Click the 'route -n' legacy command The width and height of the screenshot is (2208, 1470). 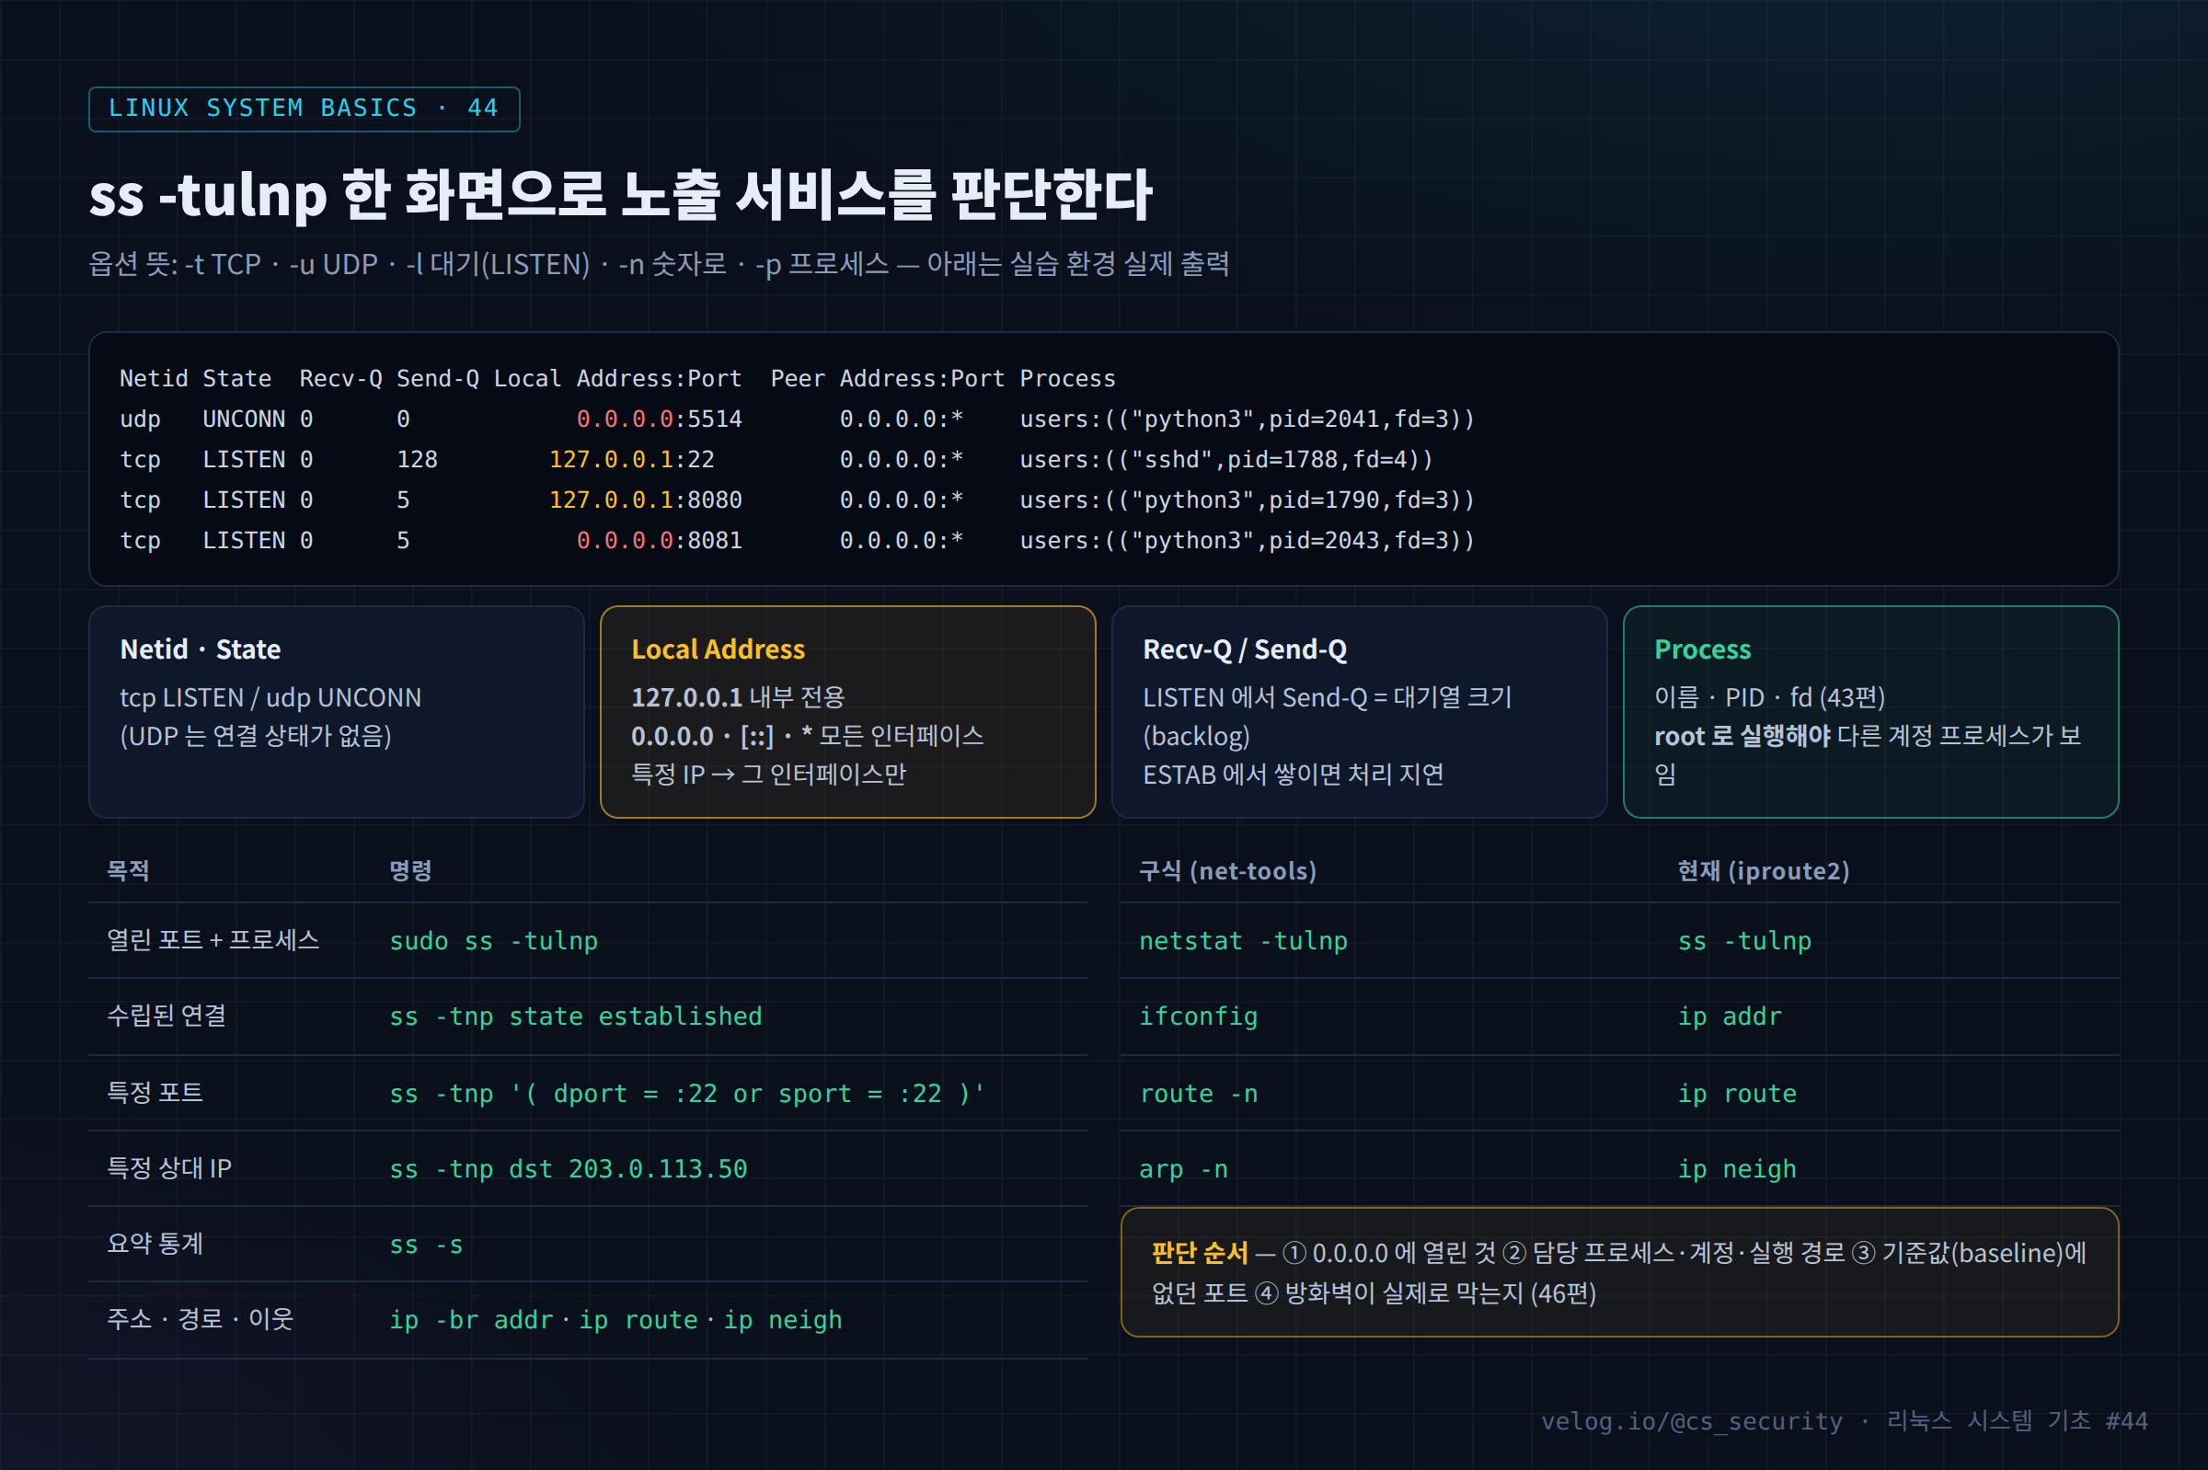click(x=1198, y=1093)
